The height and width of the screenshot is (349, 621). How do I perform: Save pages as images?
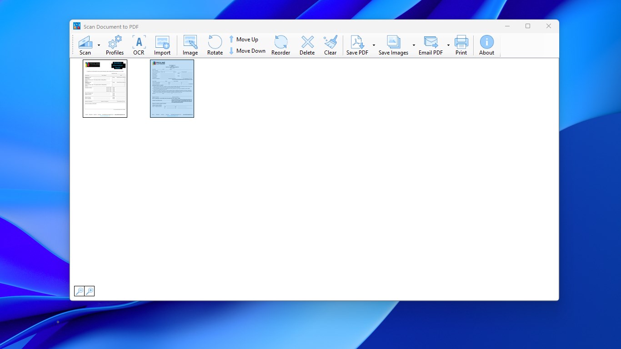(x=393, y=45)
